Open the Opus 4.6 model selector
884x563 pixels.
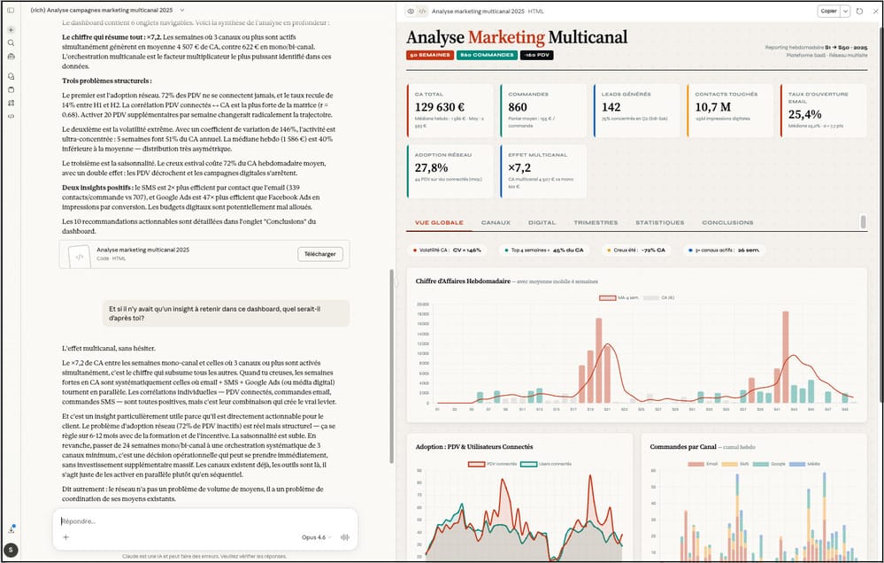pyautogui.click(x=317, y=537)
